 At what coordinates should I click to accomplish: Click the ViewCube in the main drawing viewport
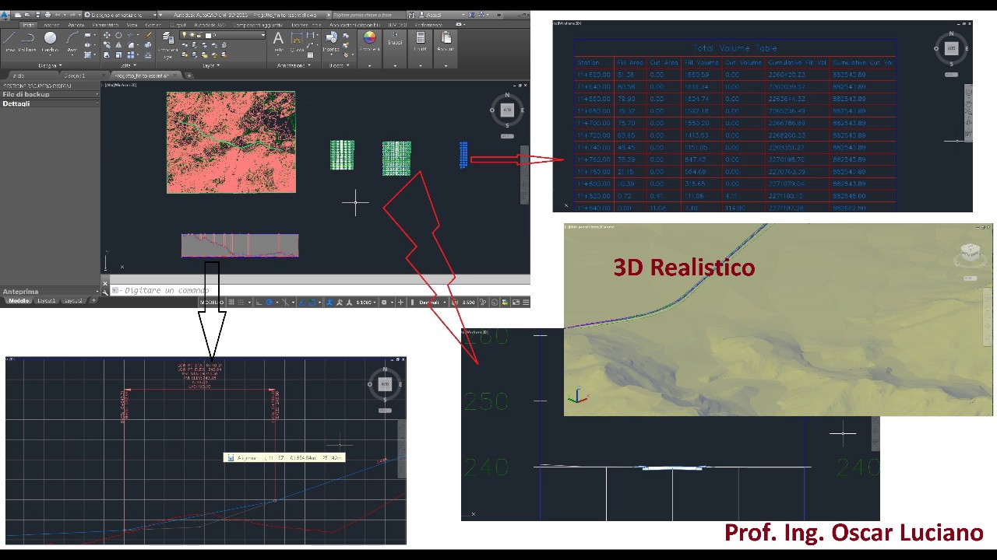[507, 110]
